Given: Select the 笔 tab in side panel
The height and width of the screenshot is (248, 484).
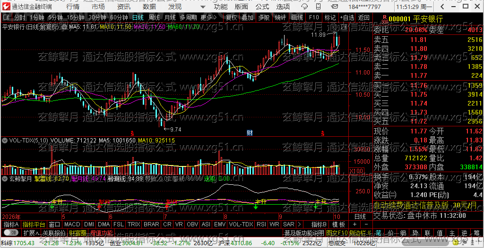Looking at the screenshot, I should pyautogui.click(x=379, y=232).
